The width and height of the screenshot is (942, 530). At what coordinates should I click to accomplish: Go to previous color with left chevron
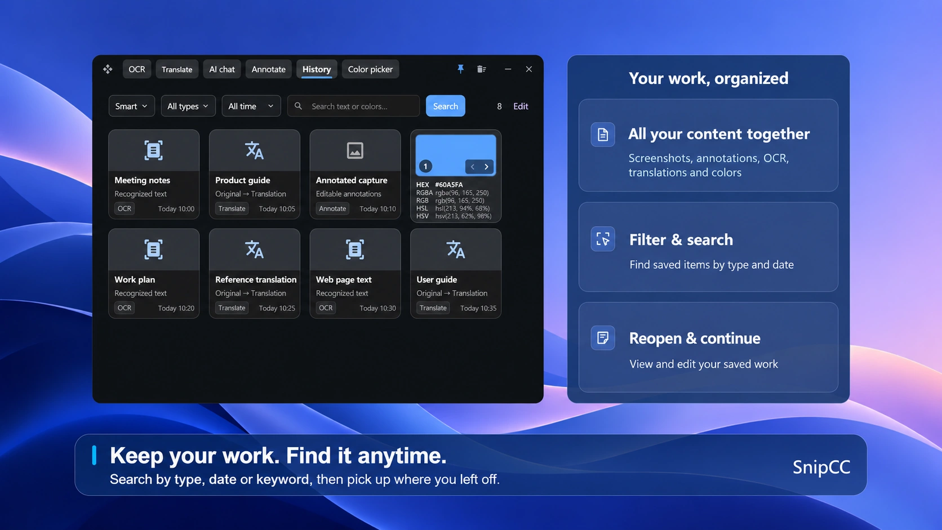tap(473, 167)
